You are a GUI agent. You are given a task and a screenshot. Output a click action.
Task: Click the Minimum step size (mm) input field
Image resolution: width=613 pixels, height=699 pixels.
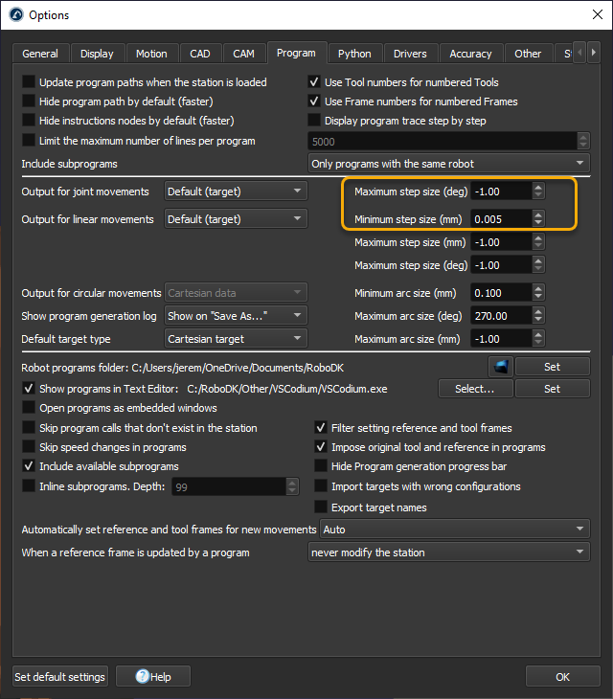pos(499,219)
